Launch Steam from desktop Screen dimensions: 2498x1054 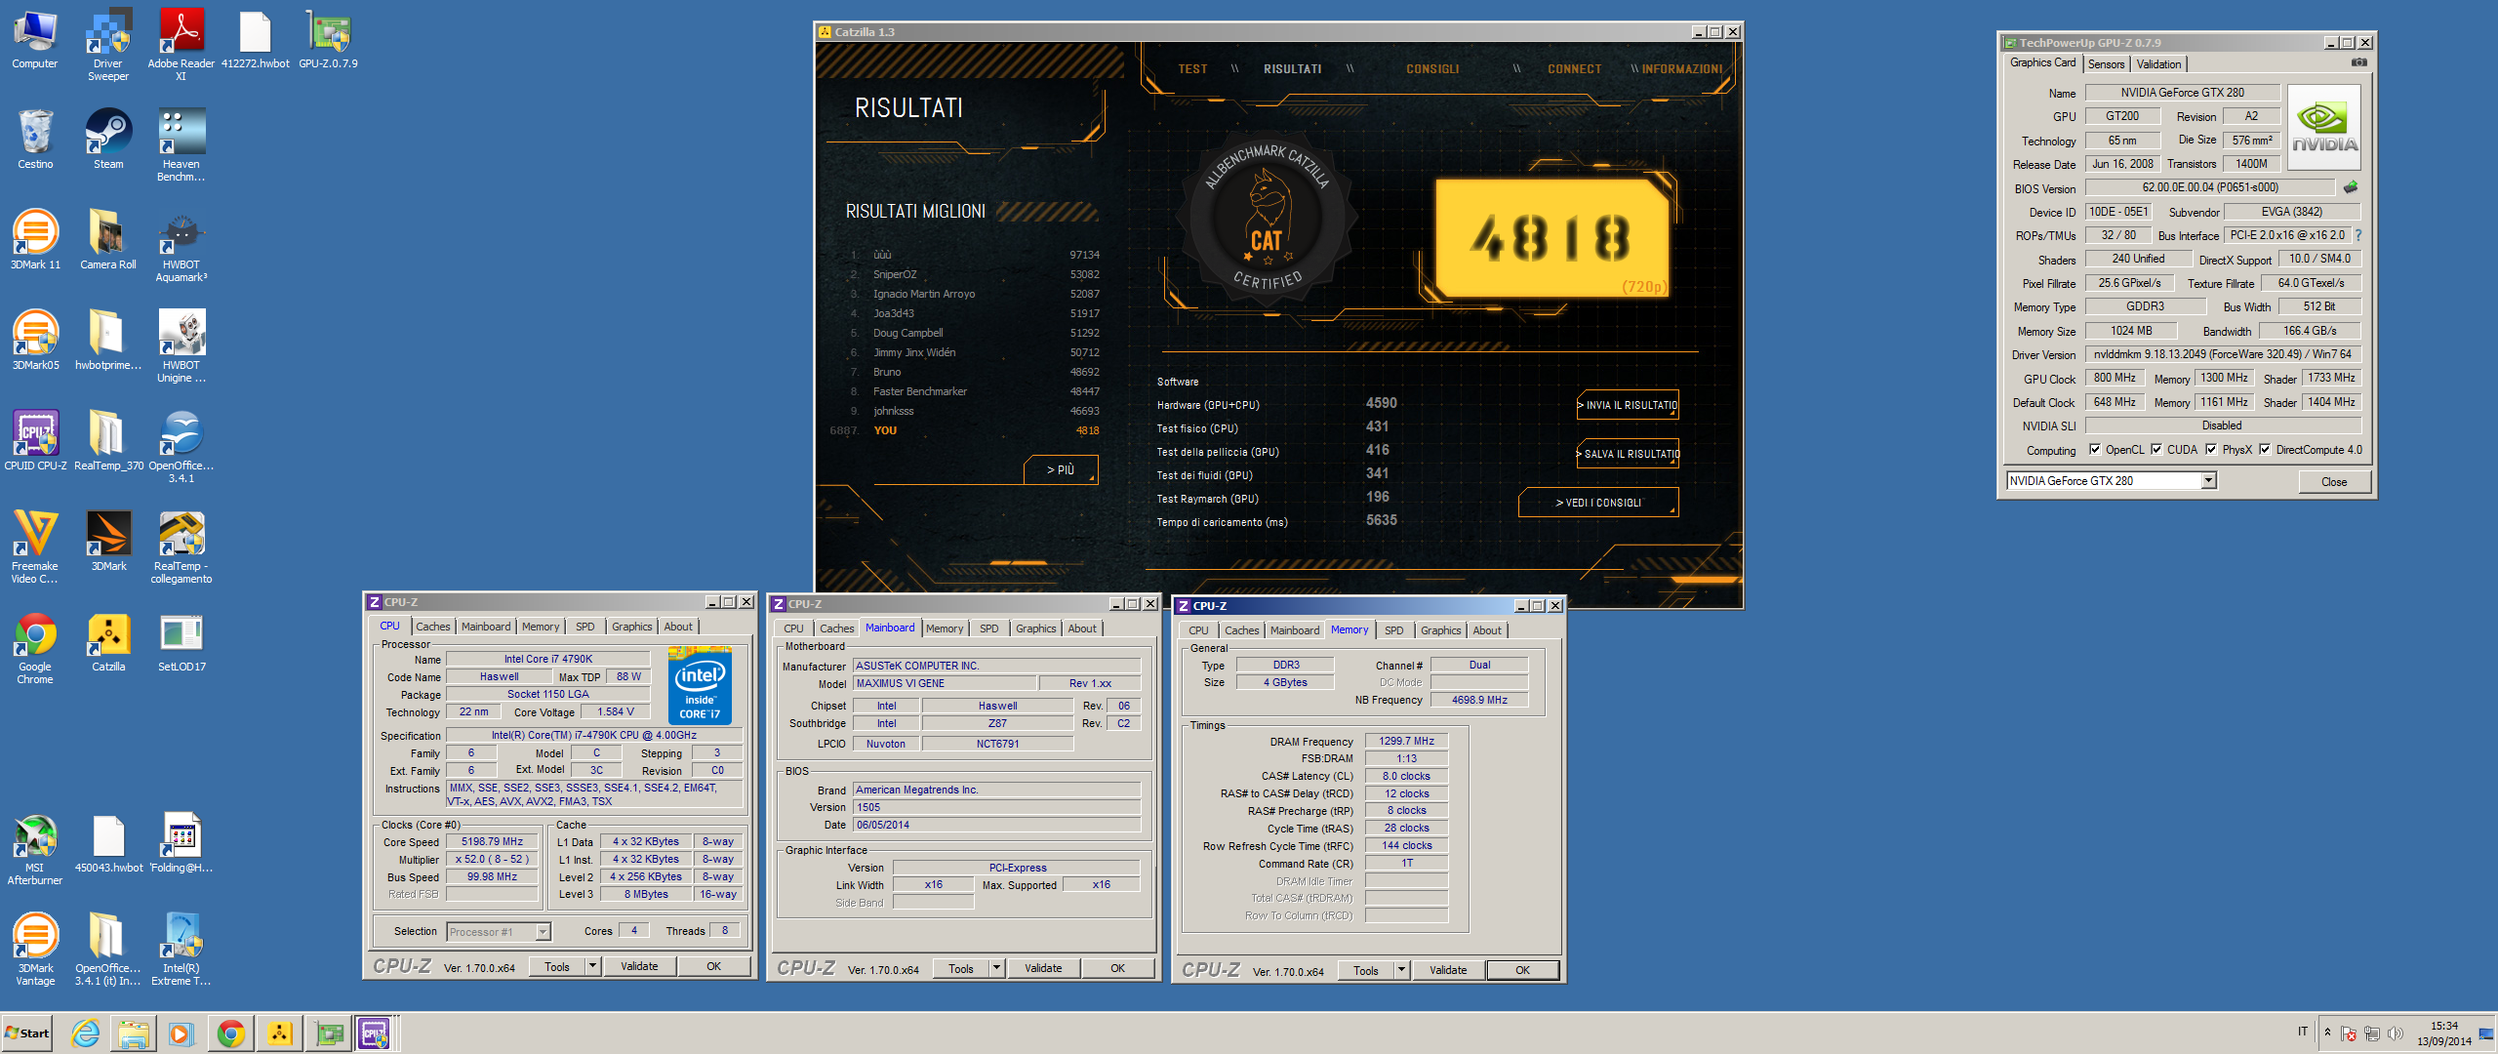[108, 140]
